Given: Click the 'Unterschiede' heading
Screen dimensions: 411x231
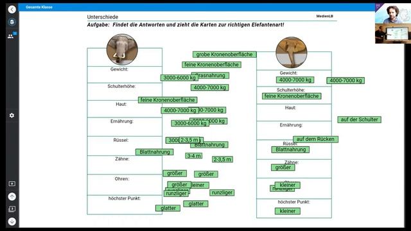Looking at the screenshot, I should pyautogui.click(x=103, y=17).
